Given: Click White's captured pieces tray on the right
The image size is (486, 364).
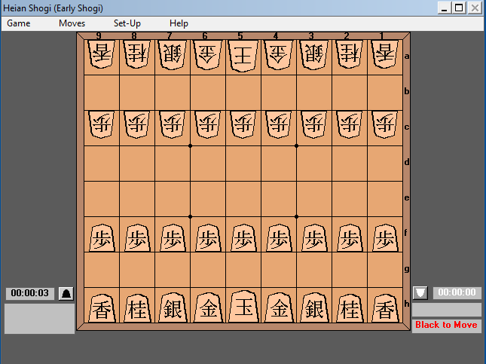Looking at the screenshot, I should pyautogui.click(x=447, y=310).
